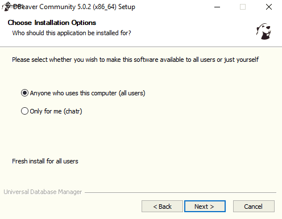Click the separator line beside Universal Database Manager
Viewport: 282px width, 219px height.
180,192
